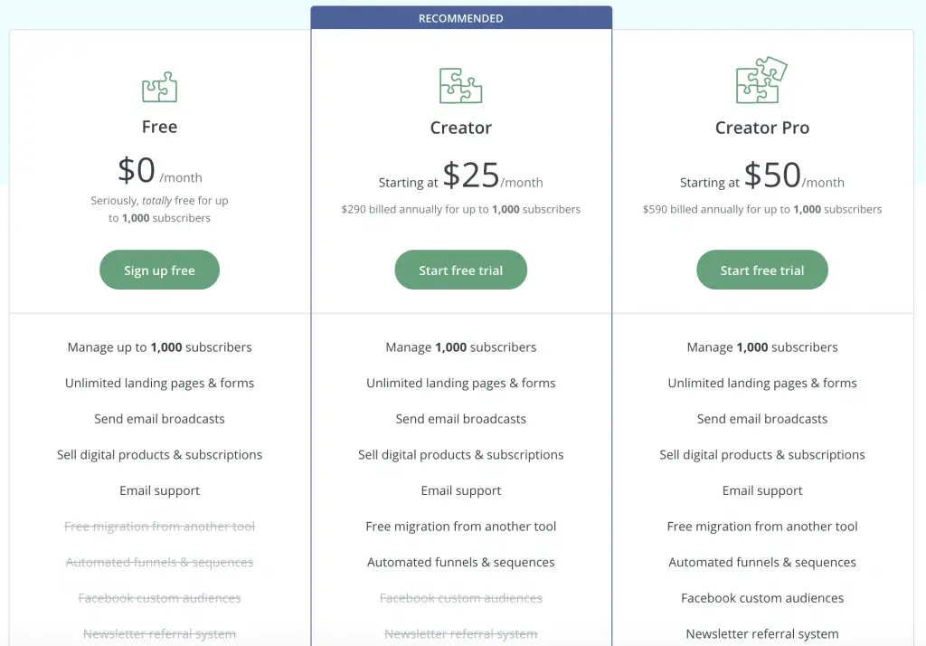Start free trial for the Creator plan
Image resolution: width=926 pixels, height=646 pixels.
[461, 270]
